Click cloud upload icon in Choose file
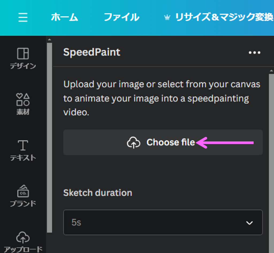This screenshot has height=253, width=274. pos(134,143)
